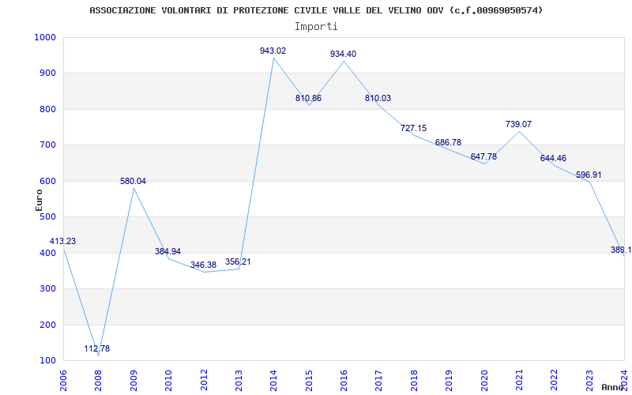Click y-axis tick value 700

coord(47,145)
